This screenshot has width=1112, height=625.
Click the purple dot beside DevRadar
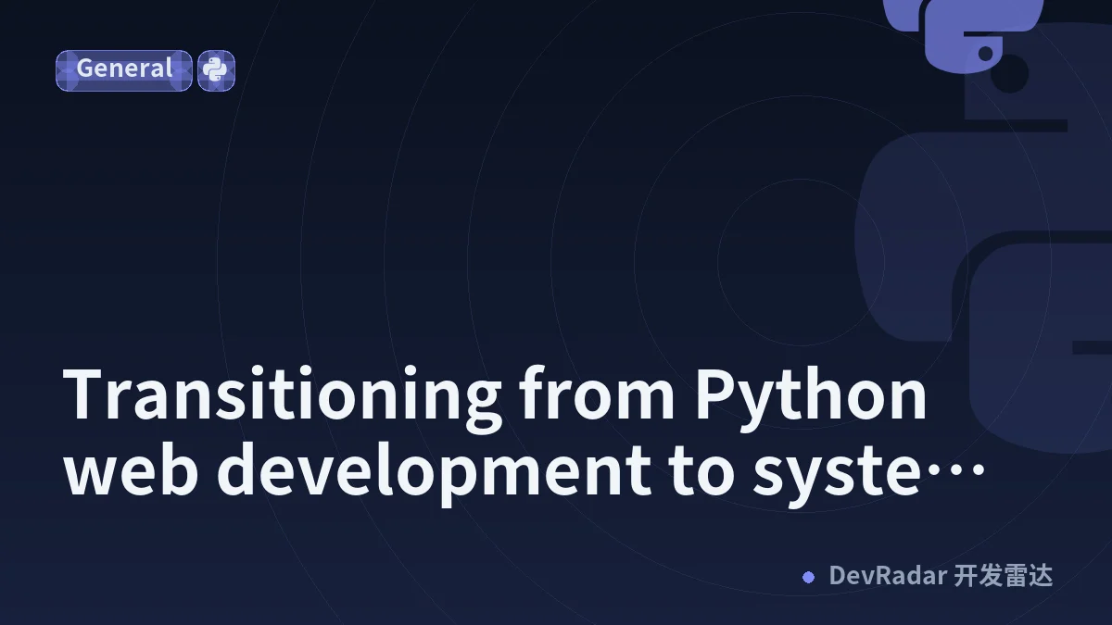808,577
